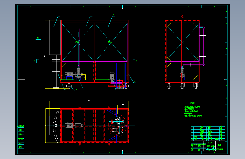
Task: Click the right section cut marker of front view
Action: pyautogui.click(x=135, y=61)
